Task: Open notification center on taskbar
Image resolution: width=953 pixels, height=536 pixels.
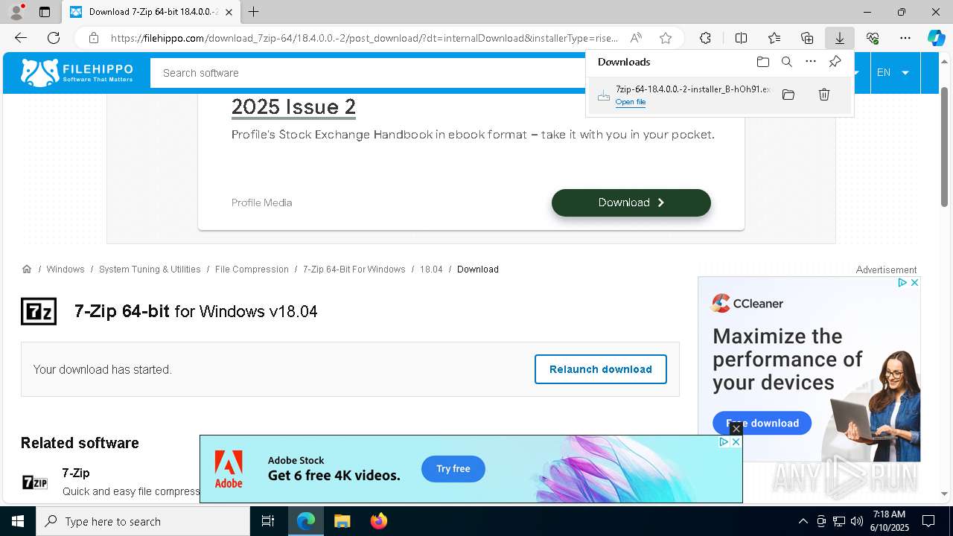Action: (x=928, y=521)
